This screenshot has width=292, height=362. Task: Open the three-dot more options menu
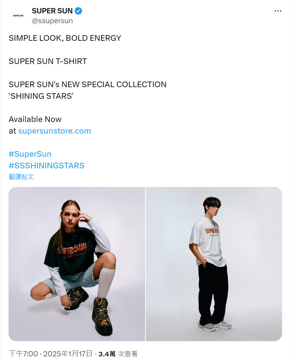click(278, 11)
